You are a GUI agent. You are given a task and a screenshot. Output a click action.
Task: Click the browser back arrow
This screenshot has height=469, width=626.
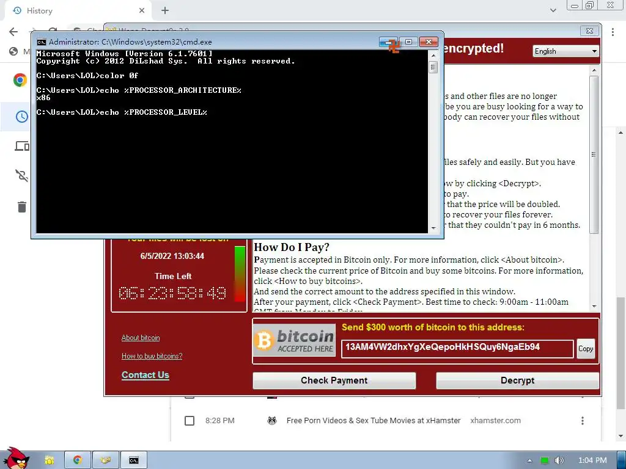pyautogui.click(x=13, y=32)
